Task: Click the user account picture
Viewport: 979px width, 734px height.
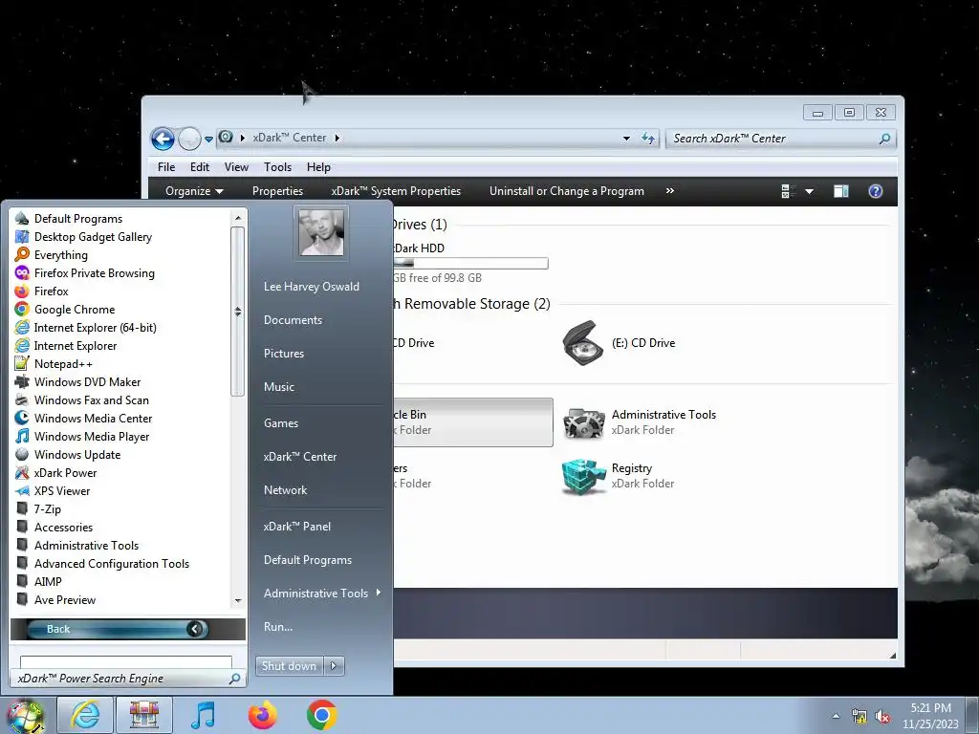Action: 321,233
